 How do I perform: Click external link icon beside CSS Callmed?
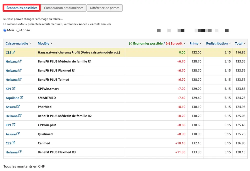pyautogui.click(x=13, y=143)
